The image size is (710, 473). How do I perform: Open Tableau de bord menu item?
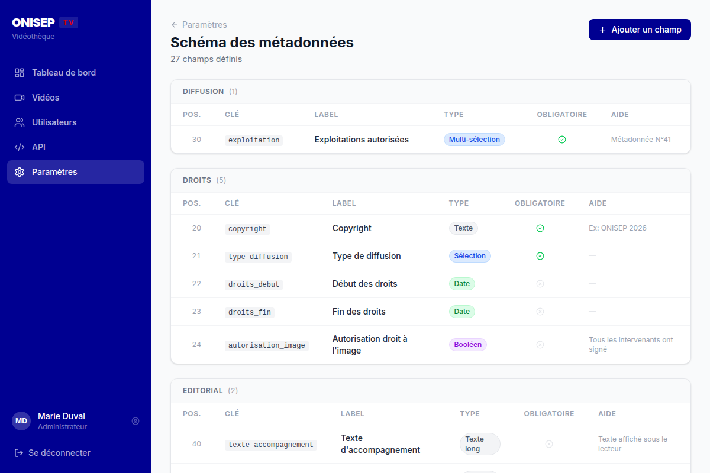point(76,73)
